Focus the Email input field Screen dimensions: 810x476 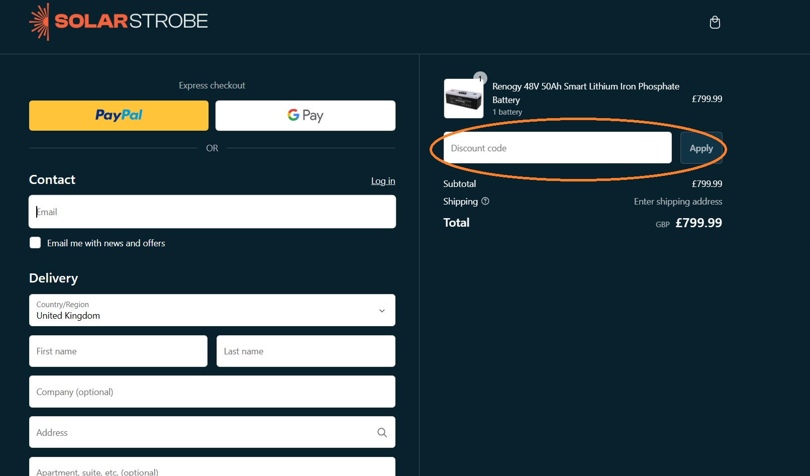212,212
